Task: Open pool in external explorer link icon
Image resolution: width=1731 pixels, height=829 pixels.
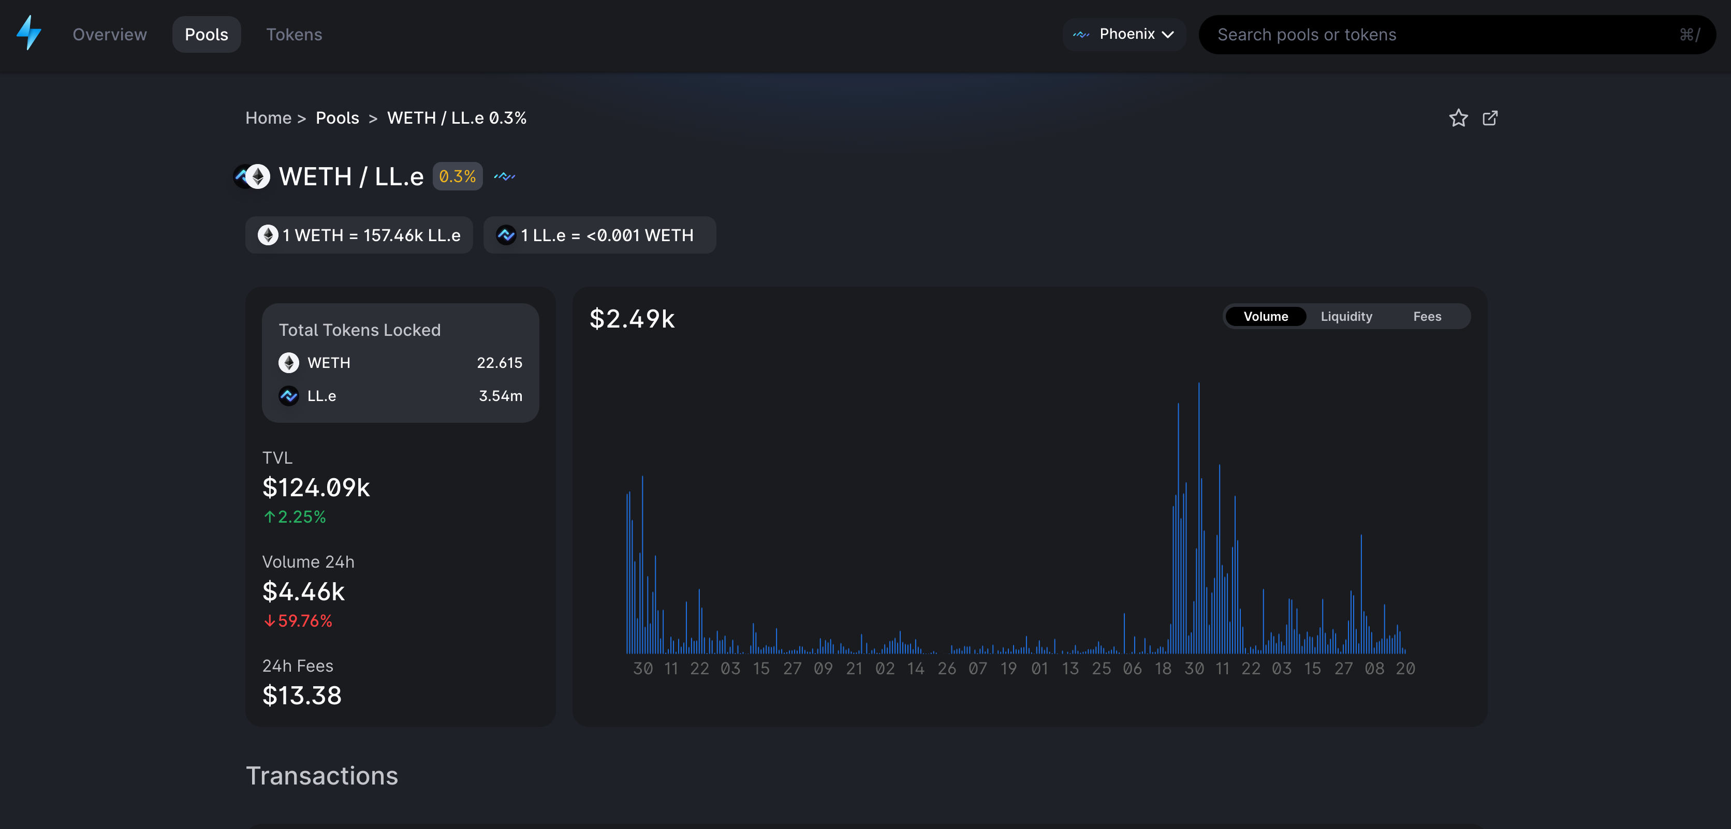Action: pyautogui.click(x=1490, y=118)
